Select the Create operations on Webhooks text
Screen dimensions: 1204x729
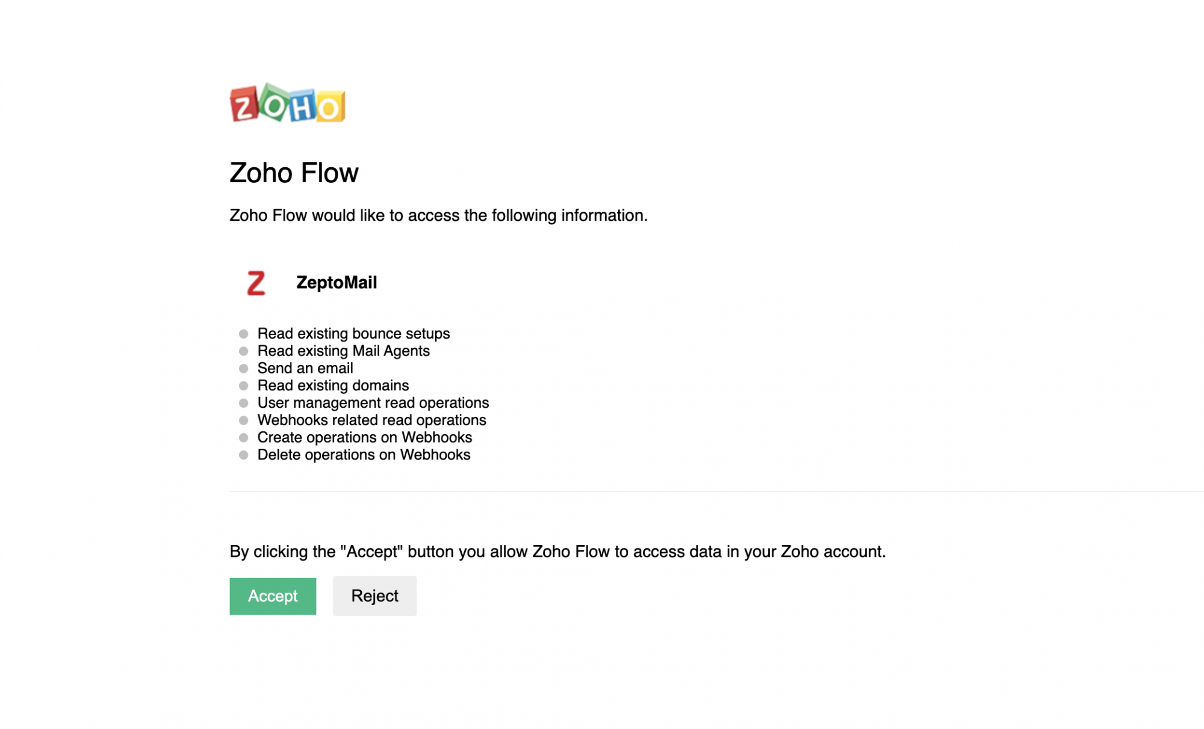[x=364, y=438]
